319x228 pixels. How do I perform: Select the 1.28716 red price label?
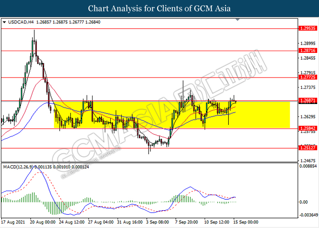[x=308, y=51]
